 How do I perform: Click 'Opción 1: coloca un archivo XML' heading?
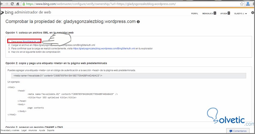click(x=40, y=33)
